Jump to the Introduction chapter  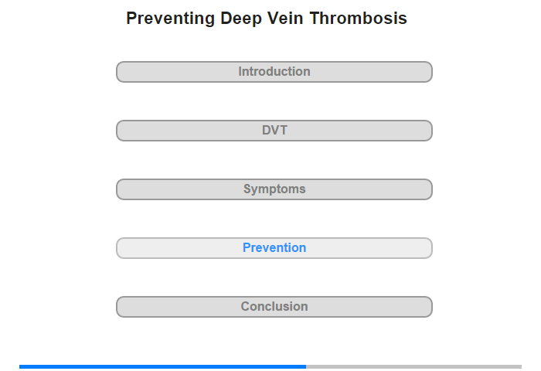(274, 72)
